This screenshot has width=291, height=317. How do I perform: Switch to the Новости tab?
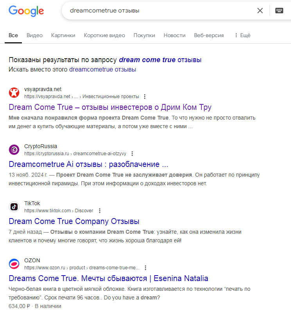[x=174, y=36]
